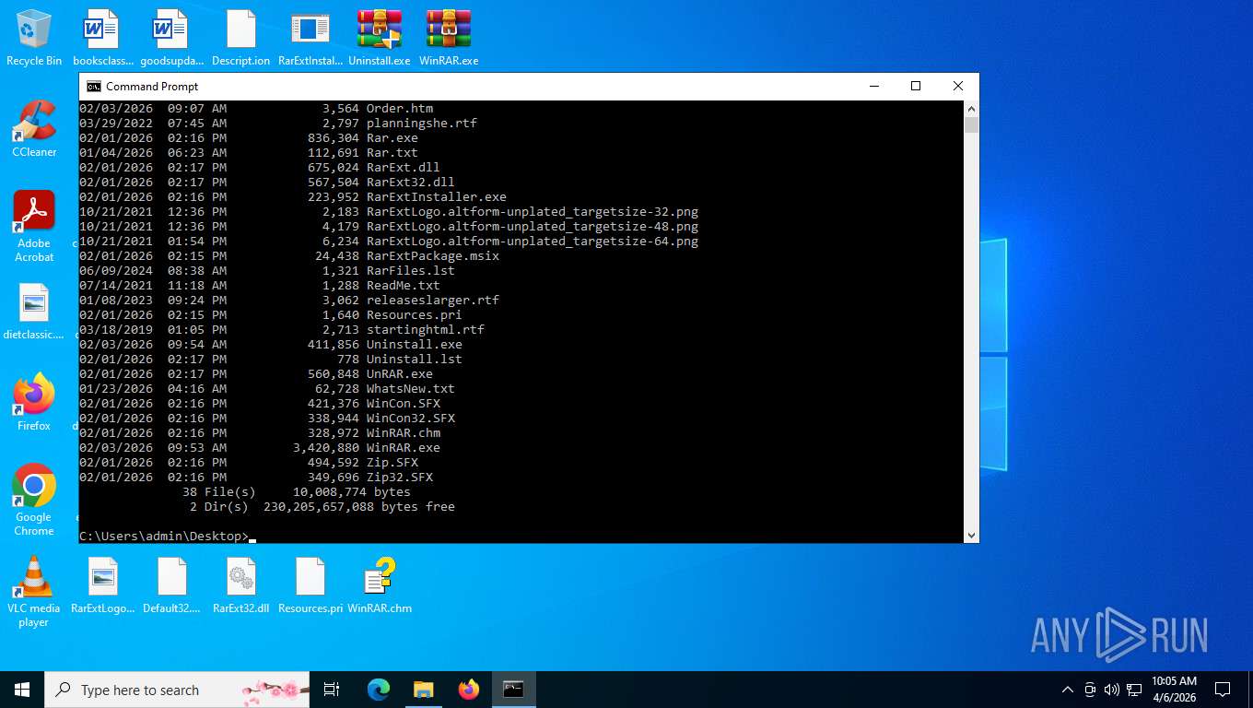Viewport: 1253px width, 708px height.
Task: Click the '38 File(s)' summary line
Action: click(x=297, y=491)
